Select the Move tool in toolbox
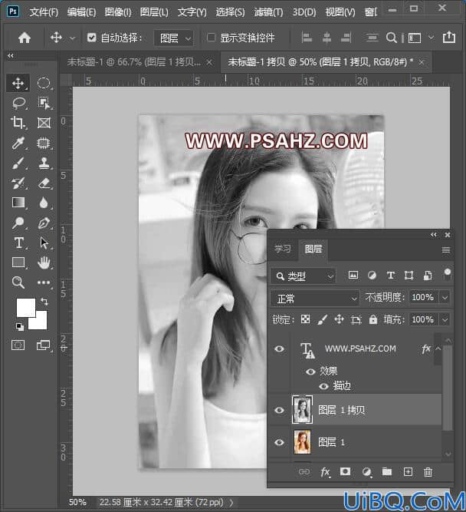Image resolution: width=466 pixels, height=512 pixels. [18, 83]
